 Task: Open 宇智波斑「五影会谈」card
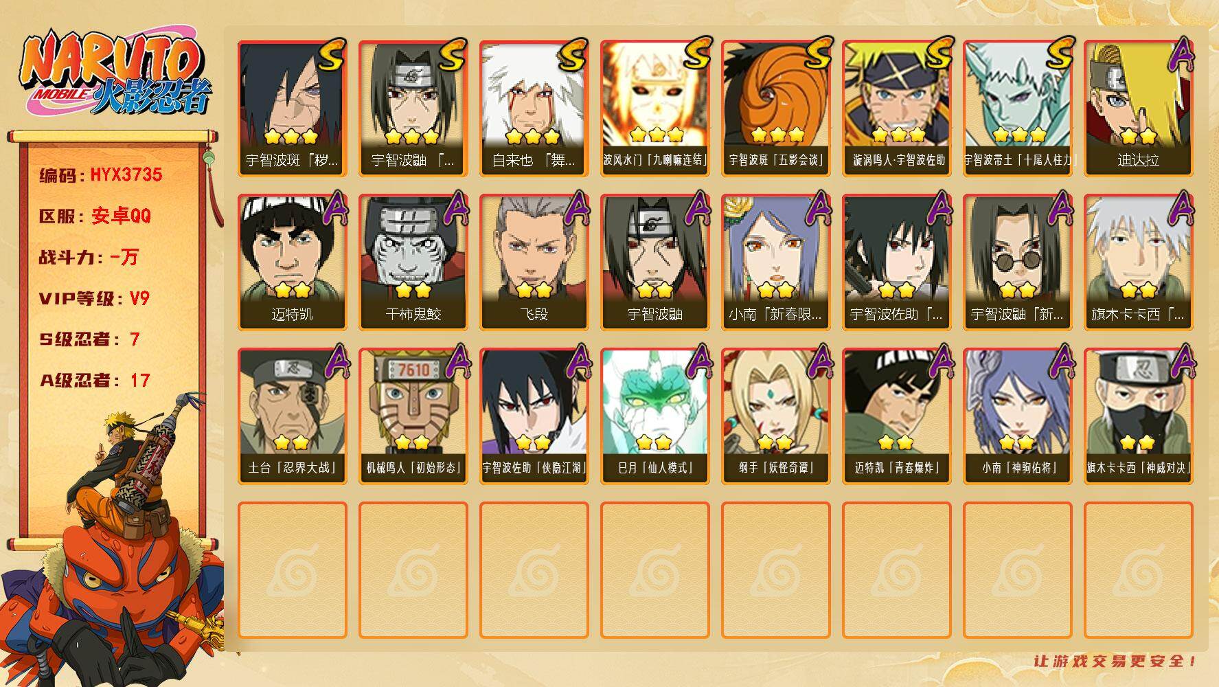tap(776, 108)
